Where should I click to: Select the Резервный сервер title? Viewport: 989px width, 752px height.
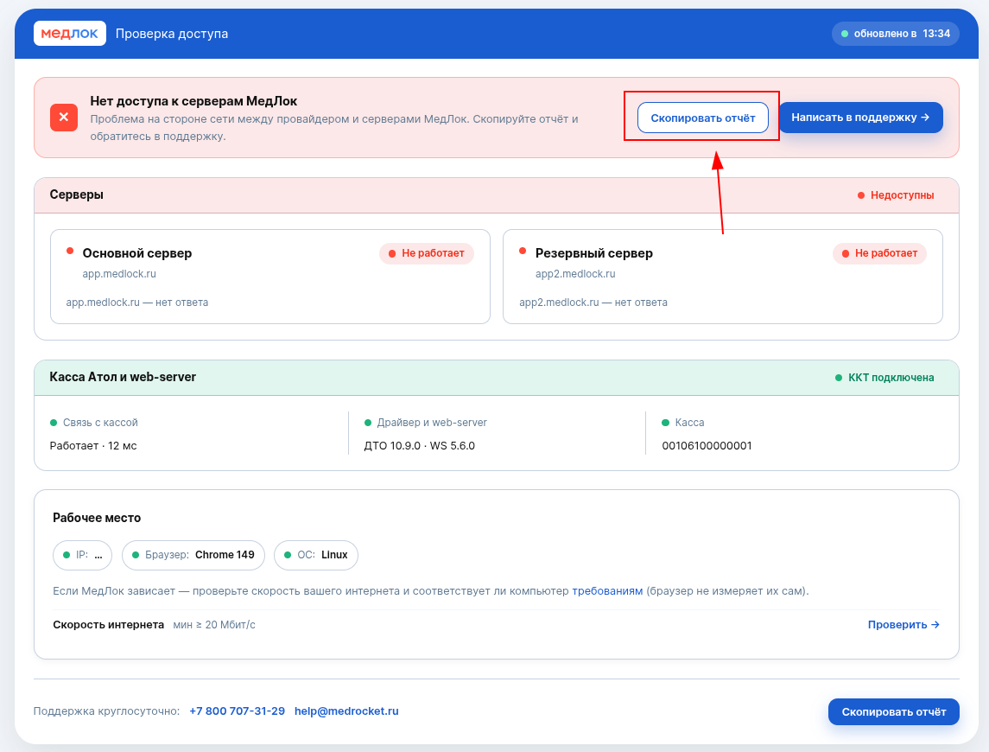(x=593, y=253)
